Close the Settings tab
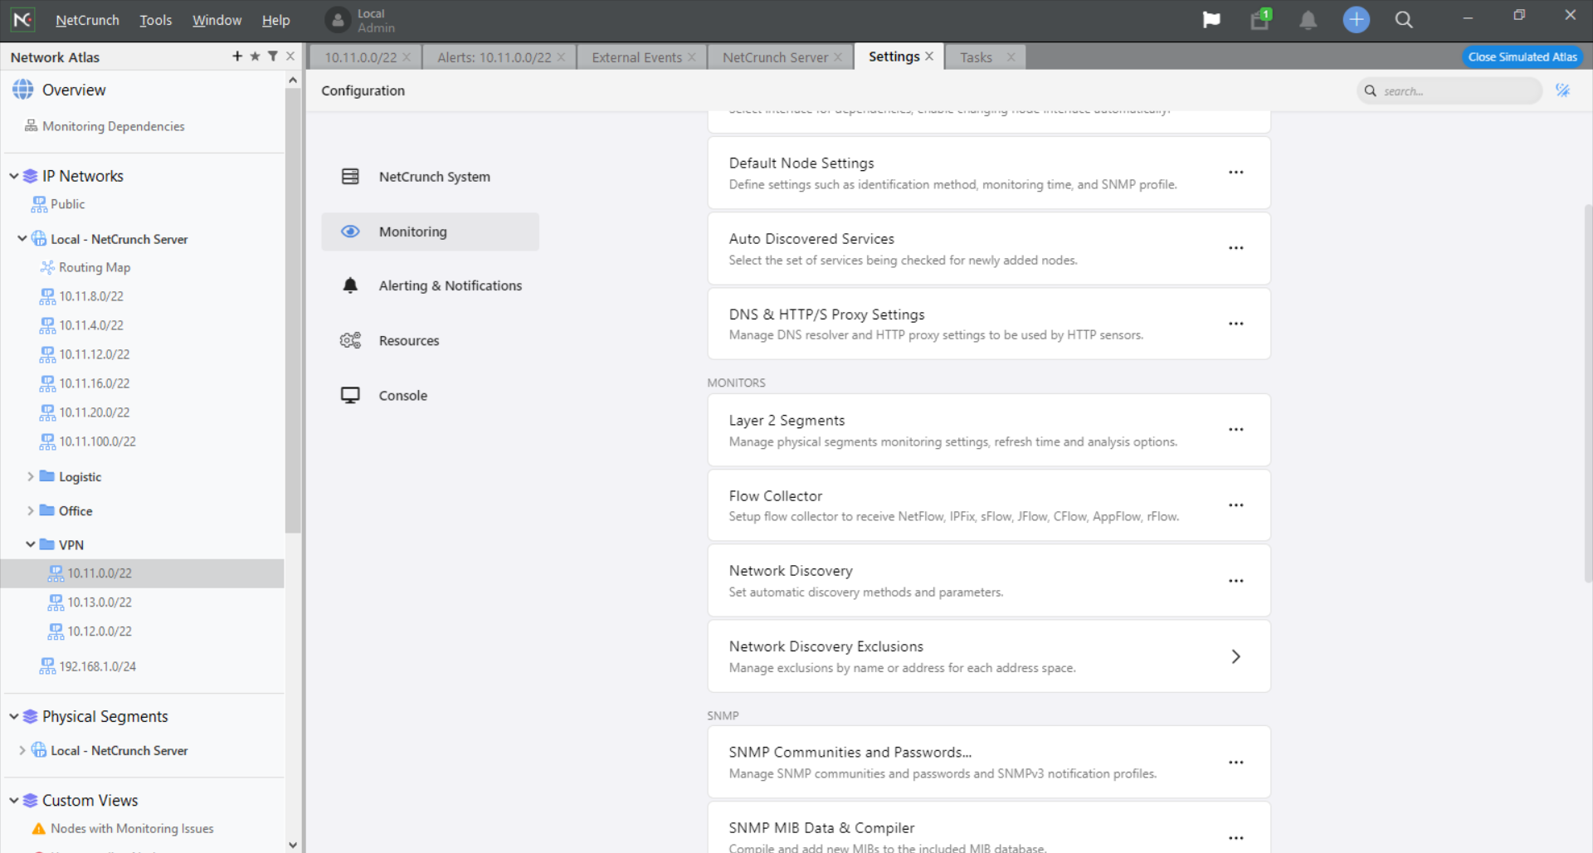The height and width of the screenshot is (853, 1593). (x=929, y=56)
